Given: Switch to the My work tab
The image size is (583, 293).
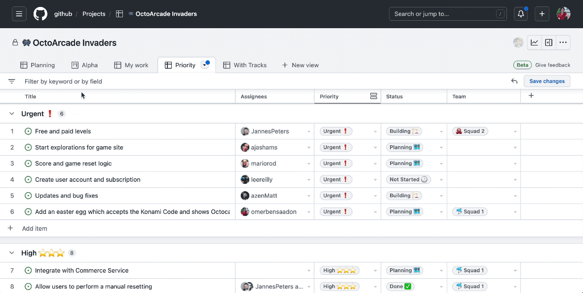Looking at the screenshot, I should click(131, 65).
